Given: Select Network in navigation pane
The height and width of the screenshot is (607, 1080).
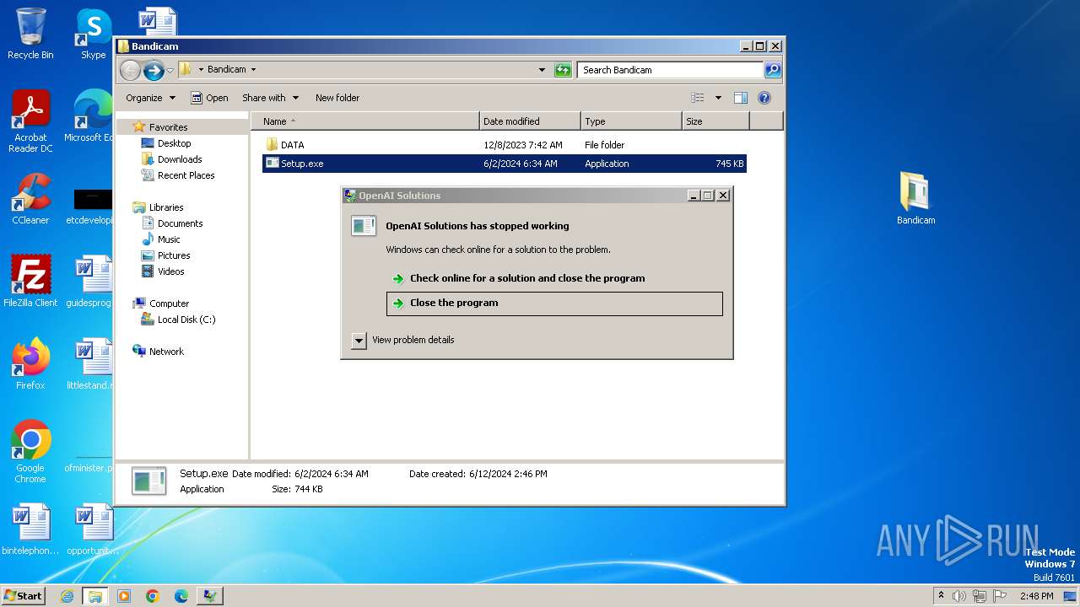Looking at the screenshot, I should [166, 352].
